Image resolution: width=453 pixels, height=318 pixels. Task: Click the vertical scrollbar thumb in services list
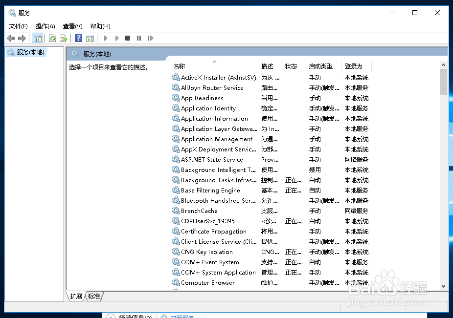coord(444,82)
